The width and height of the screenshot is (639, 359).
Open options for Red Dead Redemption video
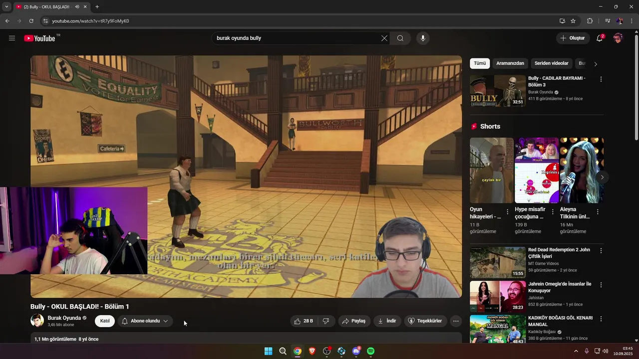(601, 250)
